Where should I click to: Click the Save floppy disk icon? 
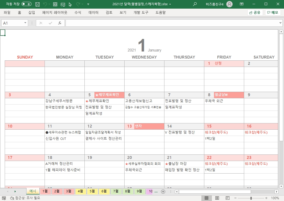click(37, 4)
